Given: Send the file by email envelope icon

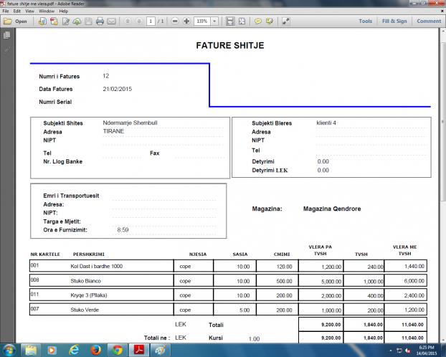Looking at the screenshot, I should (111, 22).
